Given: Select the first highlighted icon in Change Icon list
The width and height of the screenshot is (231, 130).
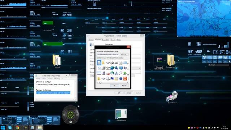Looking at the screenshot, I should (x=99, y=63).
